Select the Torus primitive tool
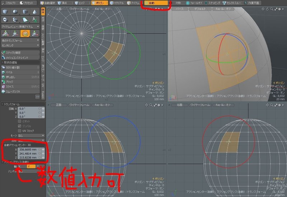Image resolution: width=287 pixels, height=197 pixels. (x=5, y=20)
